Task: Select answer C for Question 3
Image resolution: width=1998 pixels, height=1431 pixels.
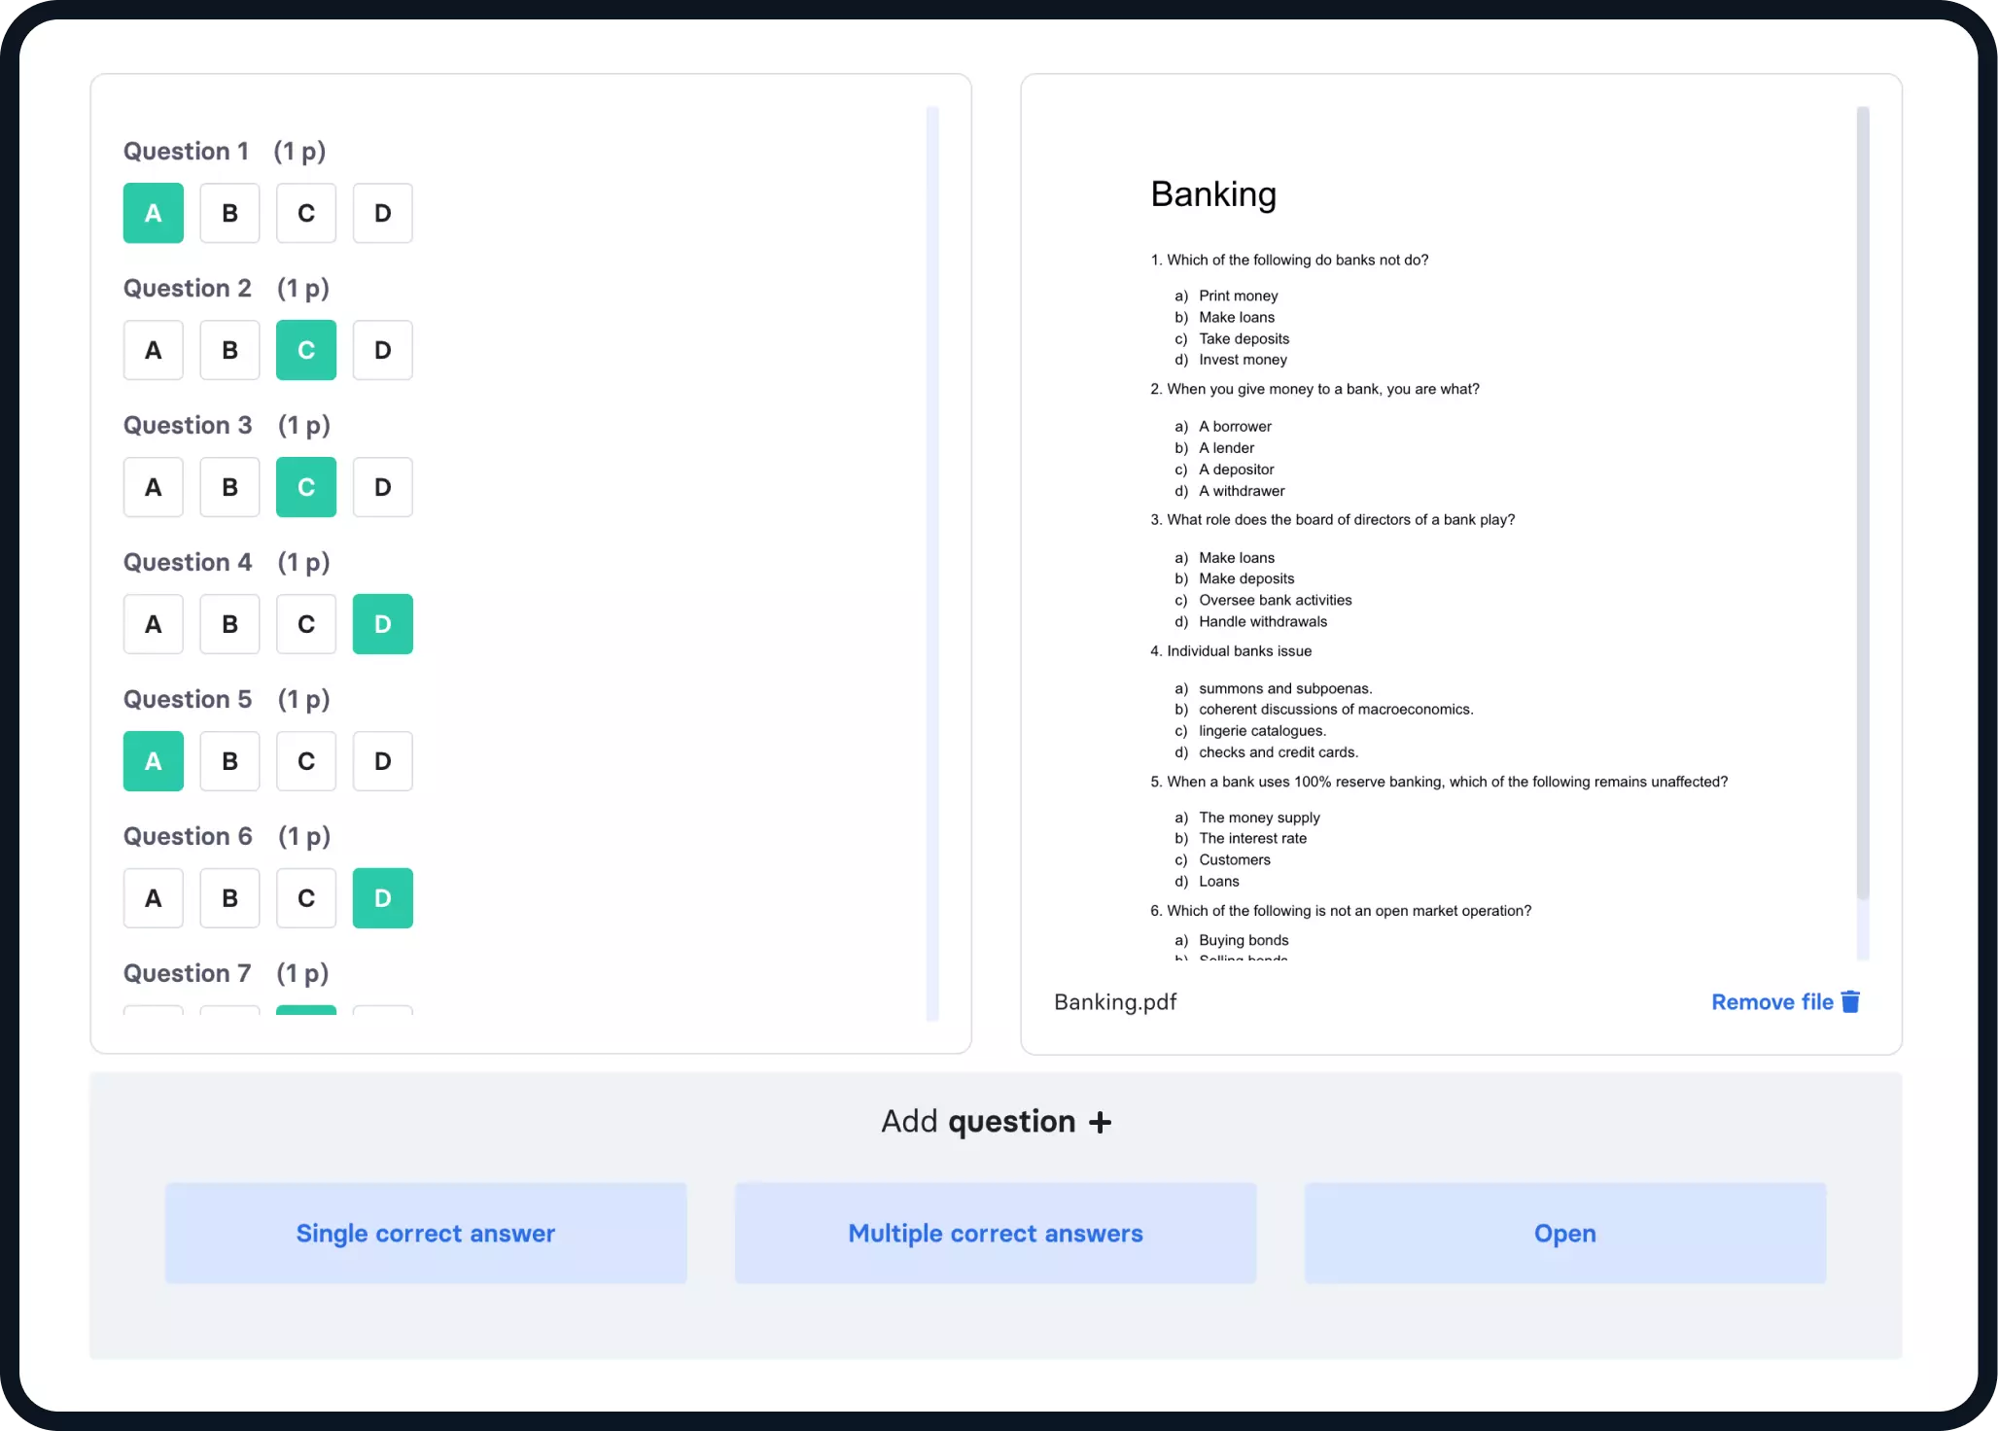Action: coord(305,486)
